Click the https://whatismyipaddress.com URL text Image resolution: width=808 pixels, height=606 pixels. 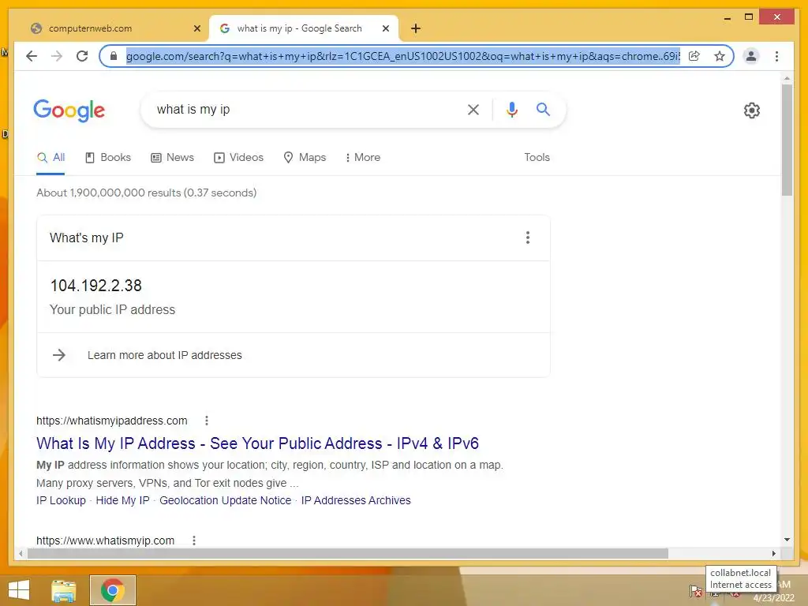112,421
